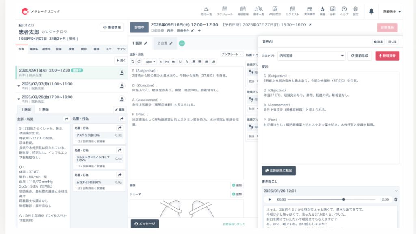The height and width of the screenshot is (234, 416).
Task: Open the 内科初診 prompt dropdown
Action: pos(311,56)
